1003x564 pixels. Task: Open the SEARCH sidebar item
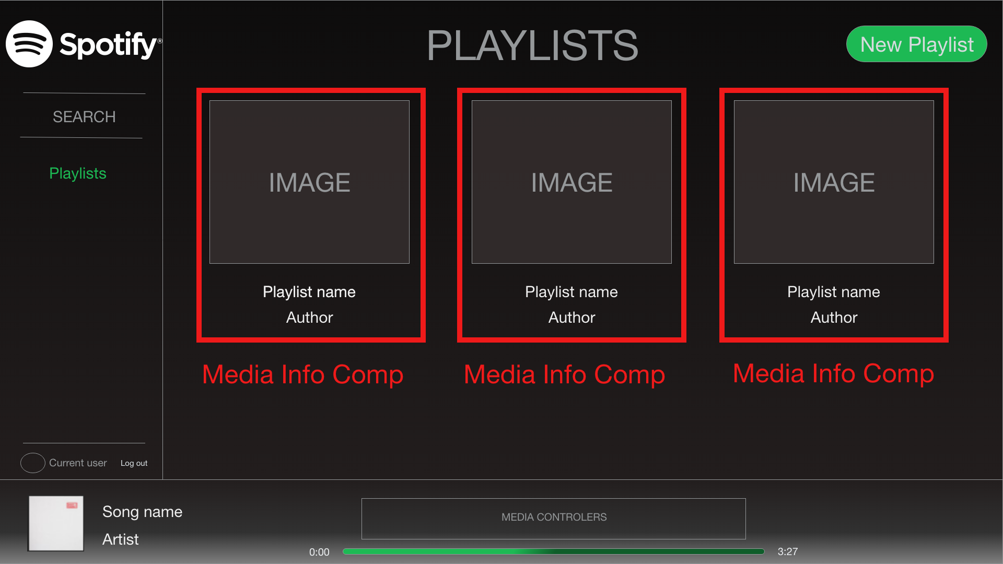point(84,116)
